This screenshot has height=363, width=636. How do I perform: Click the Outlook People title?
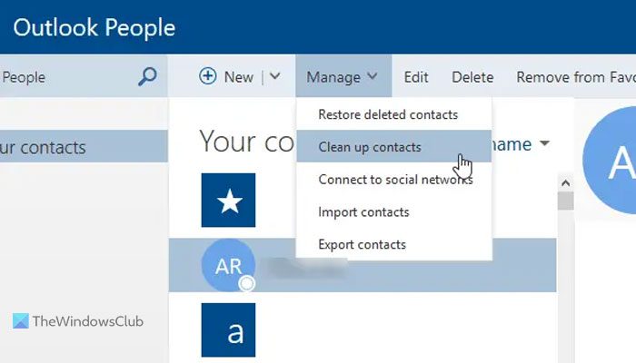coord(94,27)
